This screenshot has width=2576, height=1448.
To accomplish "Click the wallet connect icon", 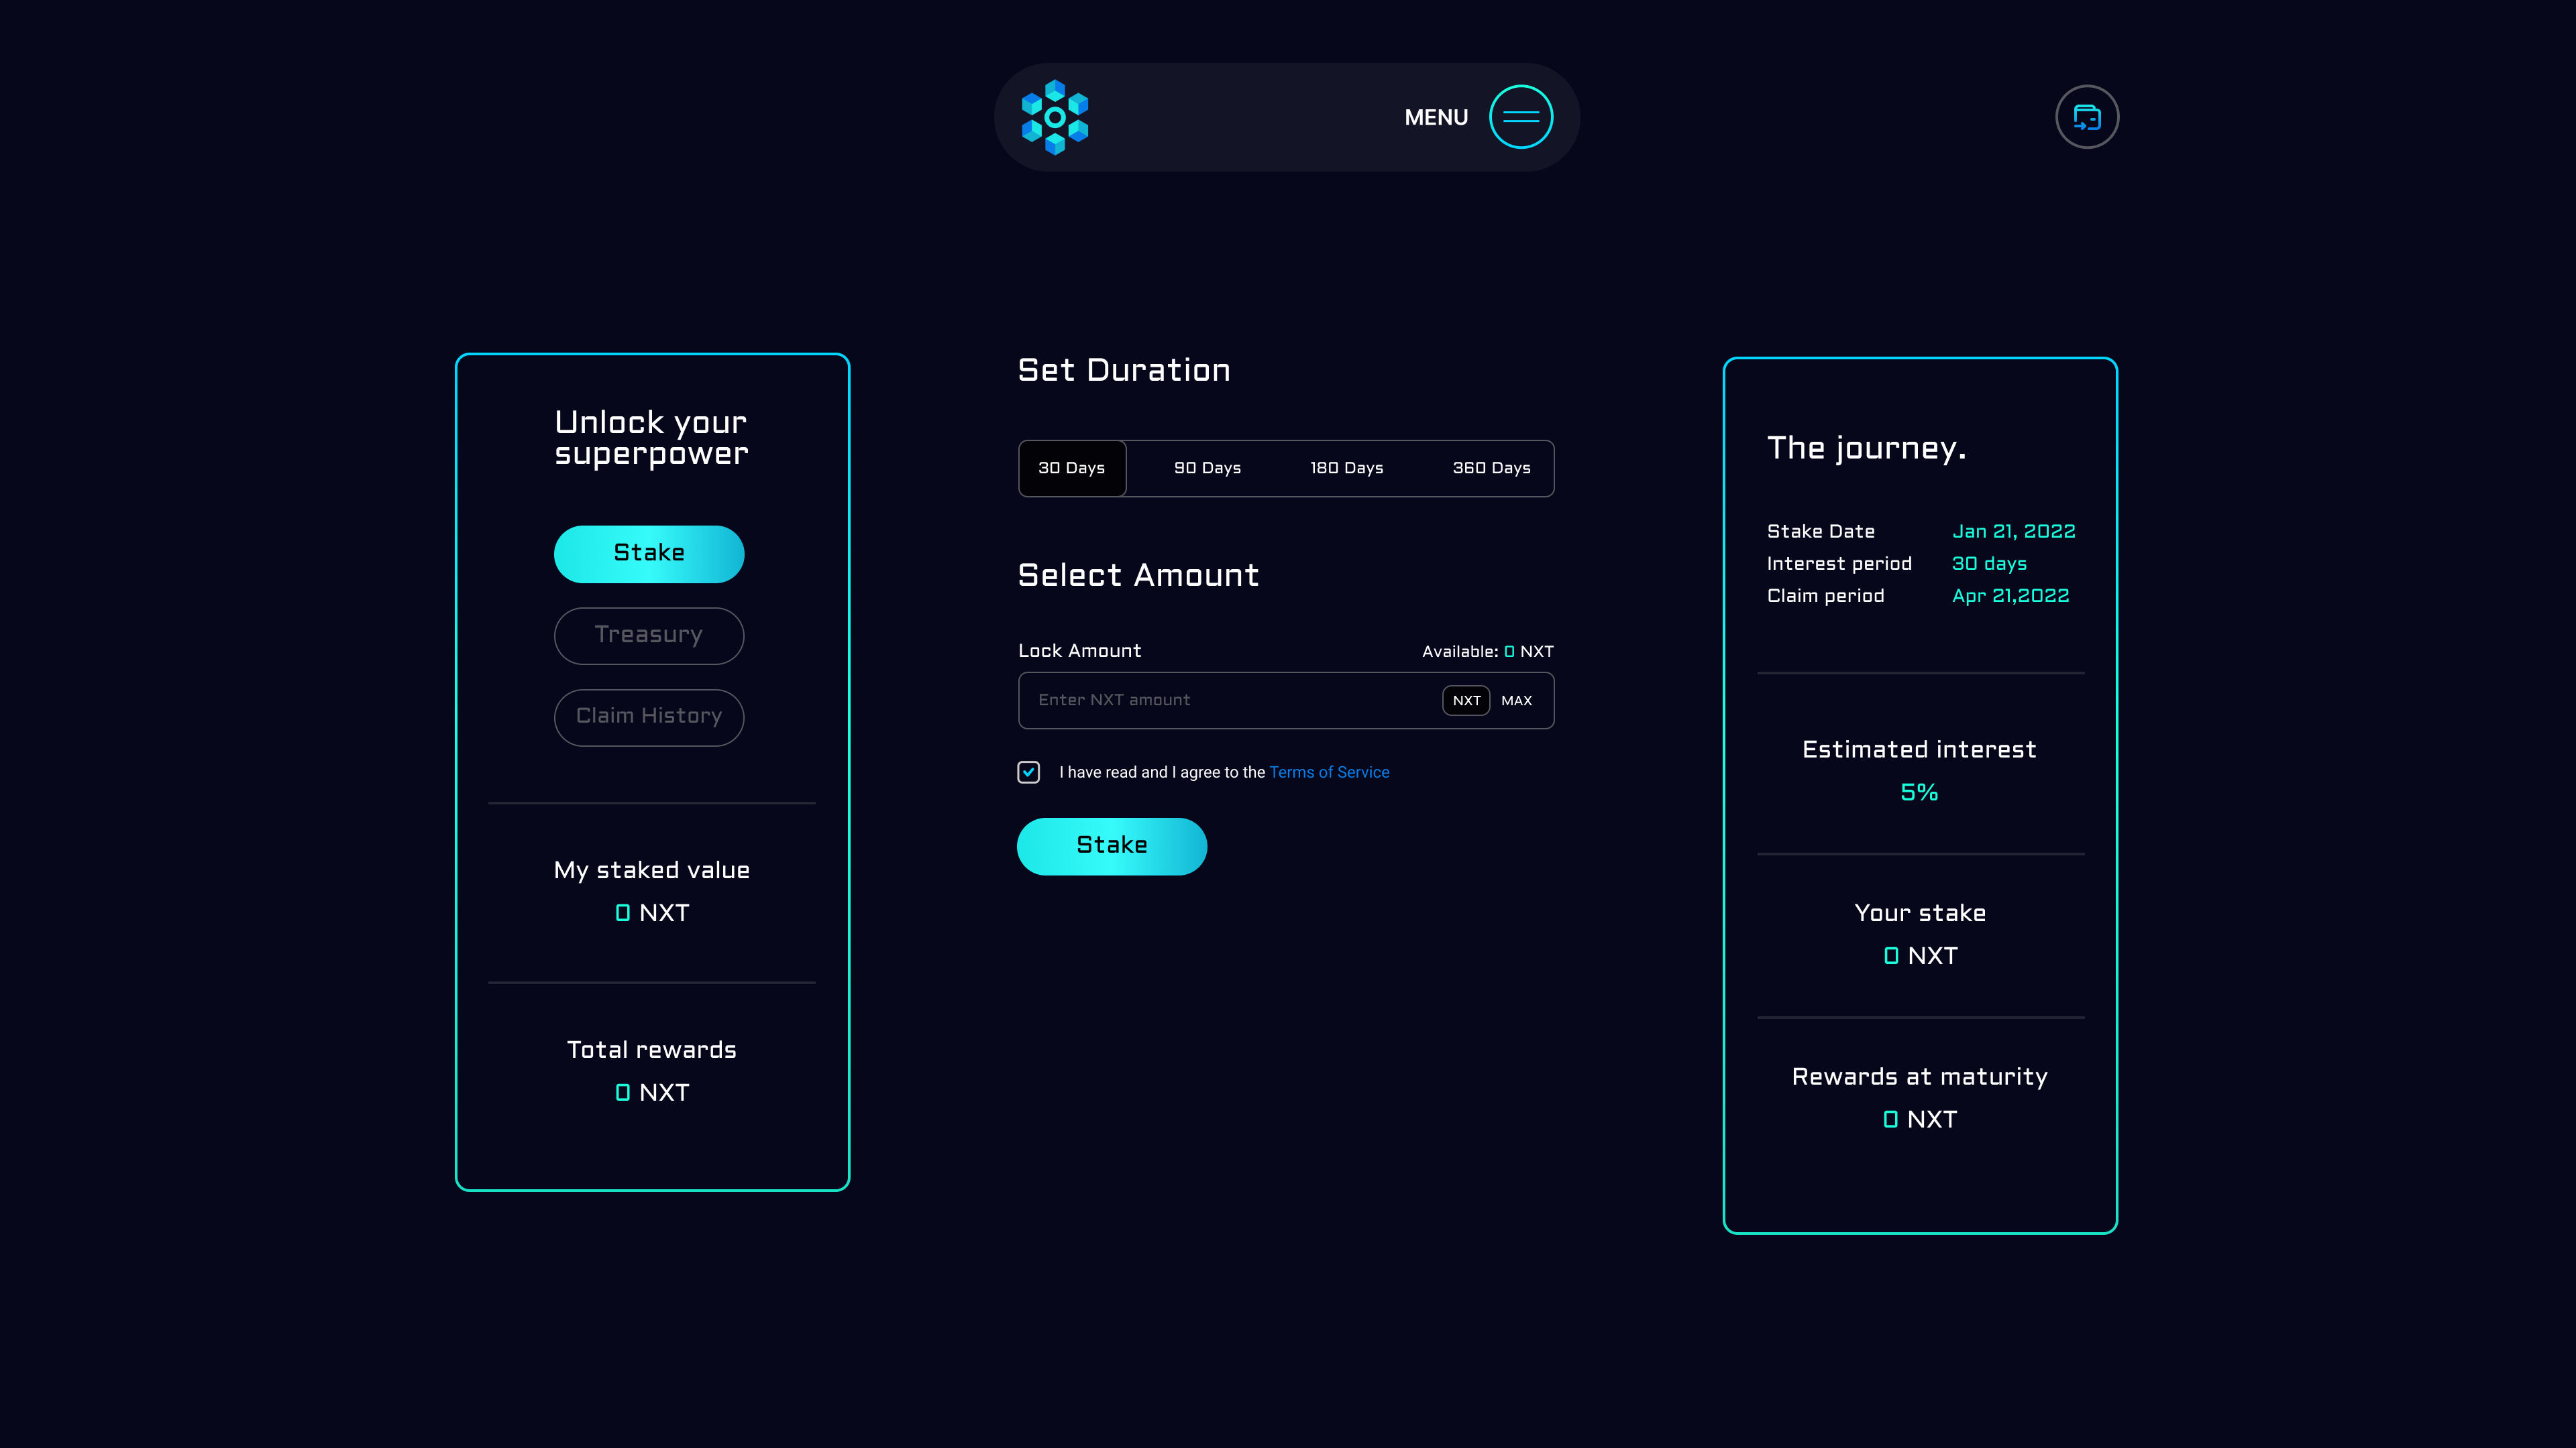I will pyautogui.click(x=2086, y=117).
